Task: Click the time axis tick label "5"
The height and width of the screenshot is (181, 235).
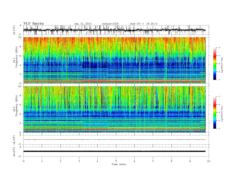Action: click(116, 161)
